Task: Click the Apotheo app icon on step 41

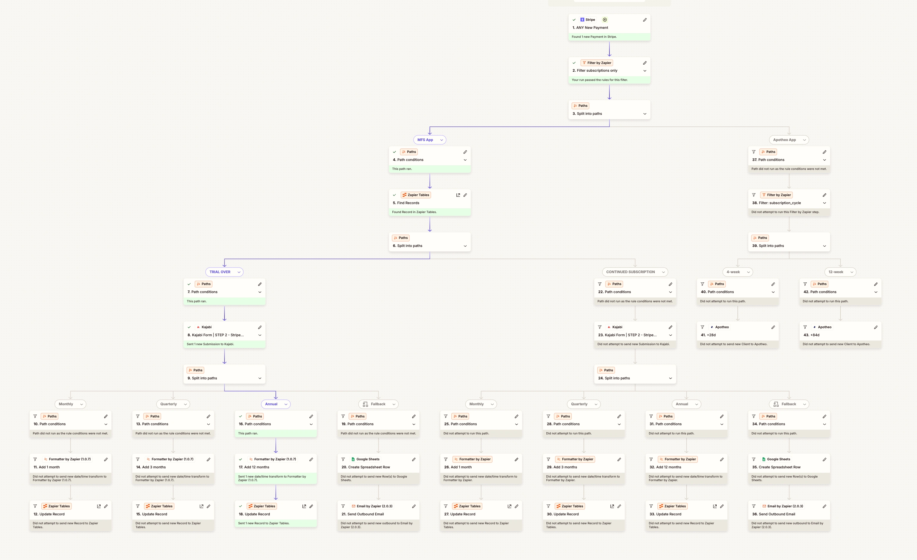Action: tap(712, 327)
